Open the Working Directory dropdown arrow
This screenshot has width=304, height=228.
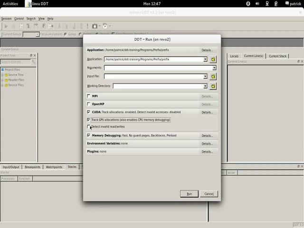click(x=205, y=86)
